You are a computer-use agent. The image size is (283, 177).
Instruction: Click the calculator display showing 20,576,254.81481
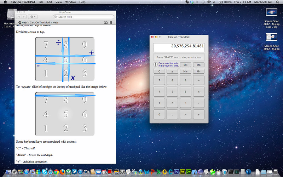pyautogui.click(x=179, y=47)
